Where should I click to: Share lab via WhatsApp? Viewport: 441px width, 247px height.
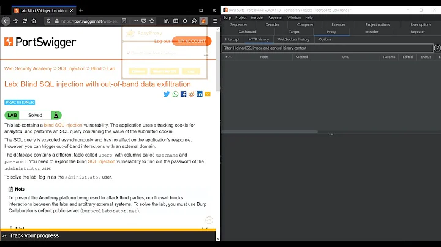click(x=175, y=94)
